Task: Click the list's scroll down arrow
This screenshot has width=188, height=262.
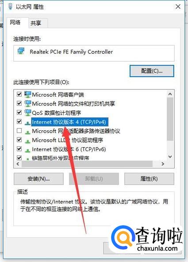Action: (170, 156)
